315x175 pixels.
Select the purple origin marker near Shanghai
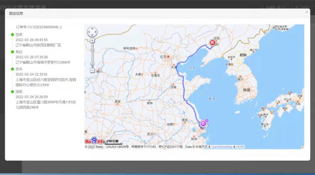click(203, 123)
